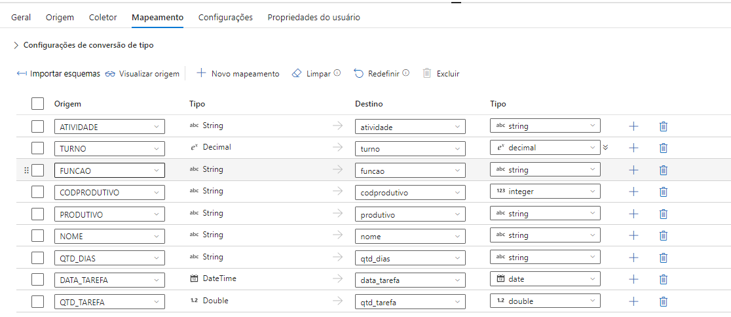Open the QTD_DIAS source dropdown
Viewport: 731px width, 317px height.
pos(109,258)
